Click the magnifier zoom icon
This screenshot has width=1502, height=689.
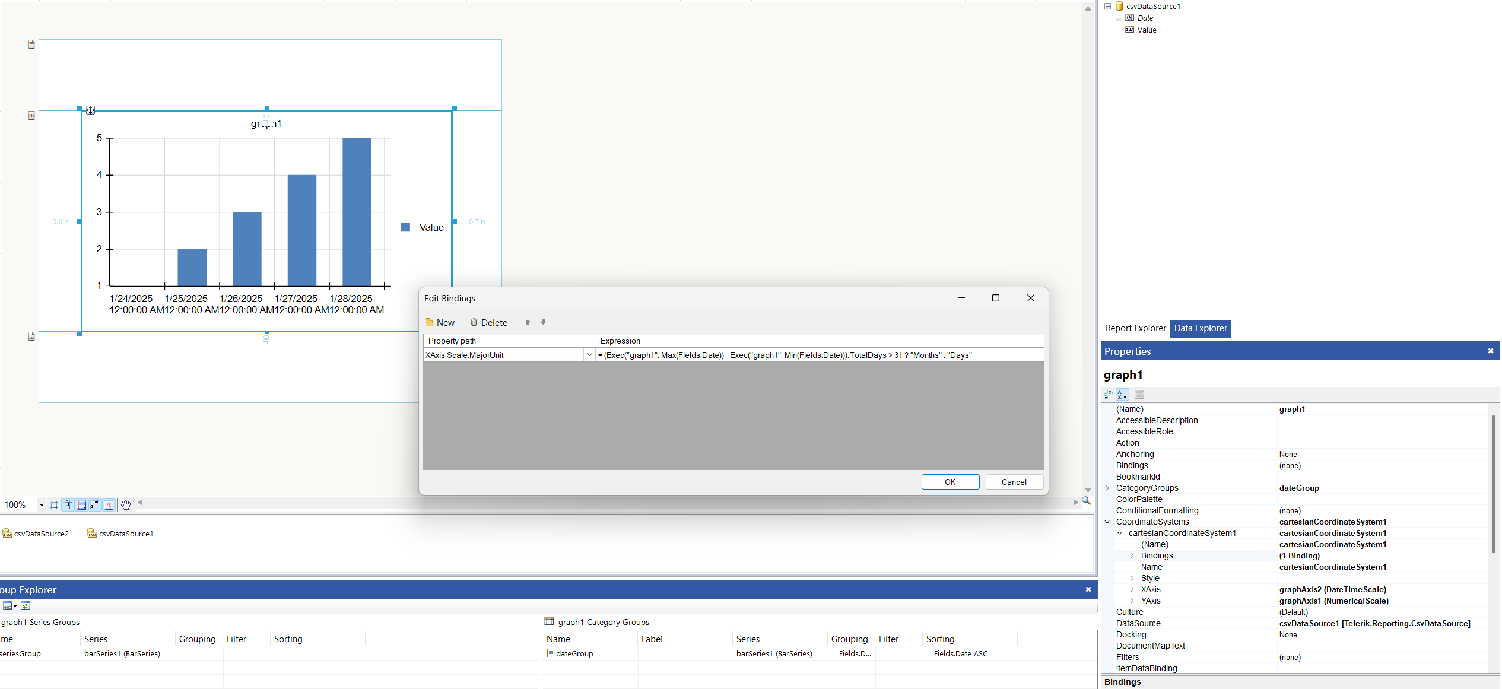point(1086,501)
